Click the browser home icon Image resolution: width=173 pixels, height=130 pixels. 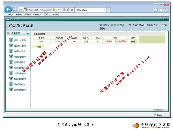pos(156,10)
